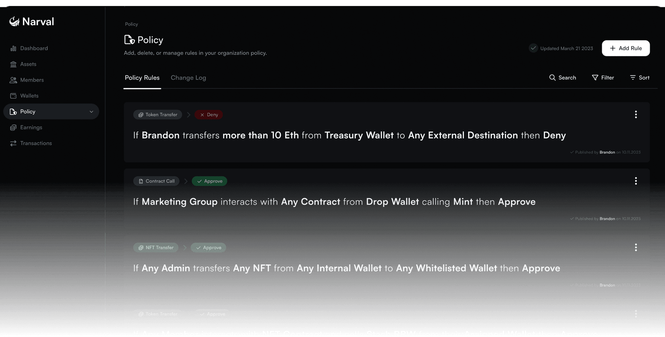
Task: Open the Transactions sidebar item
Action: [31, 143]
